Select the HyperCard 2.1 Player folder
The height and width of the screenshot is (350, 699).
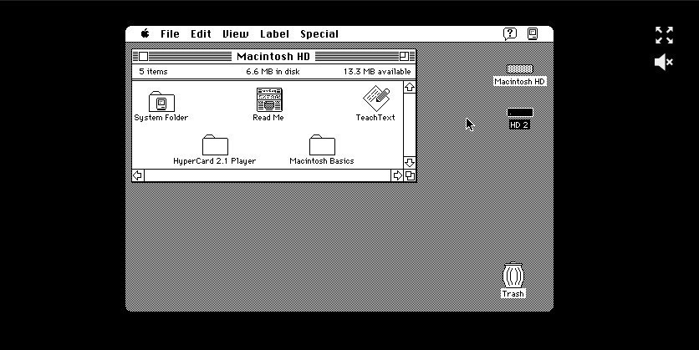(x=215, y=145)
